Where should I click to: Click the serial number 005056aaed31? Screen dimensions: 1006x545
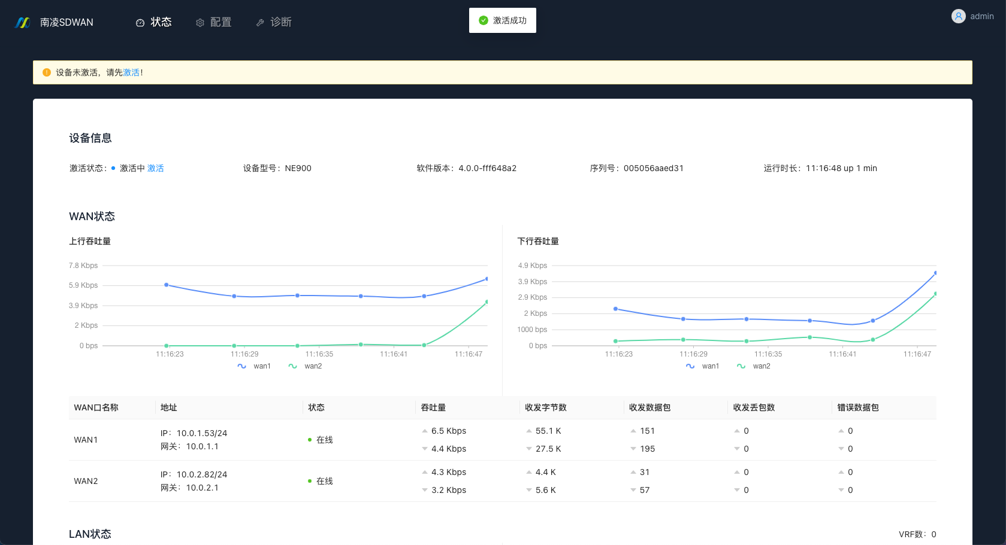(x=654, y=168)
